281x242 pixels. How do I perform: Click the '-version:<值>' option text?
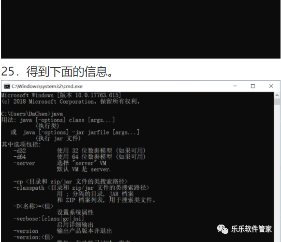[33, 237]
